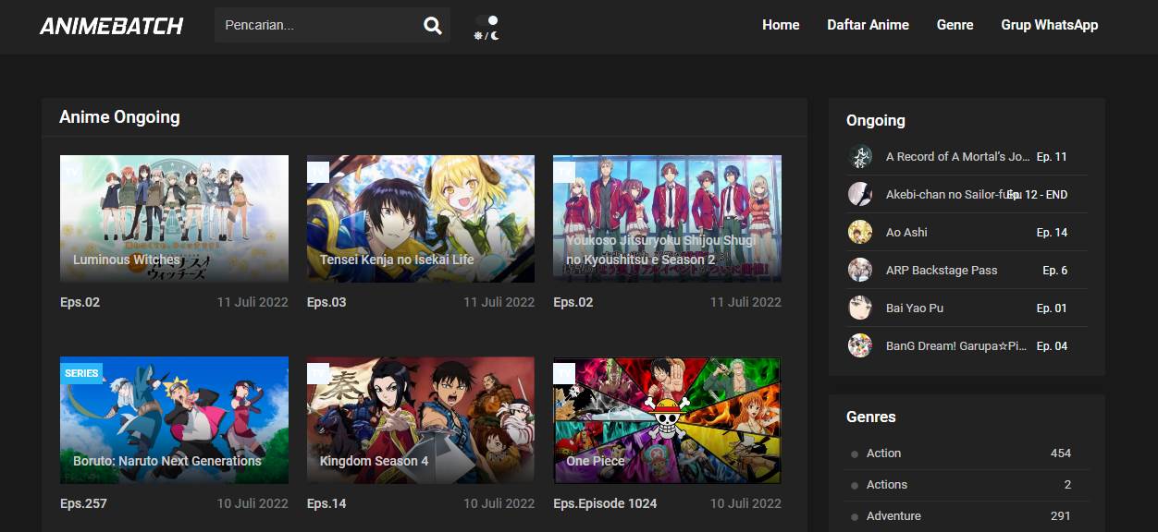Click the BanG Dream! Garupa avatar
Image resolution: width=1158 pixels, height=532 pixels.
(x=860, y=345)
